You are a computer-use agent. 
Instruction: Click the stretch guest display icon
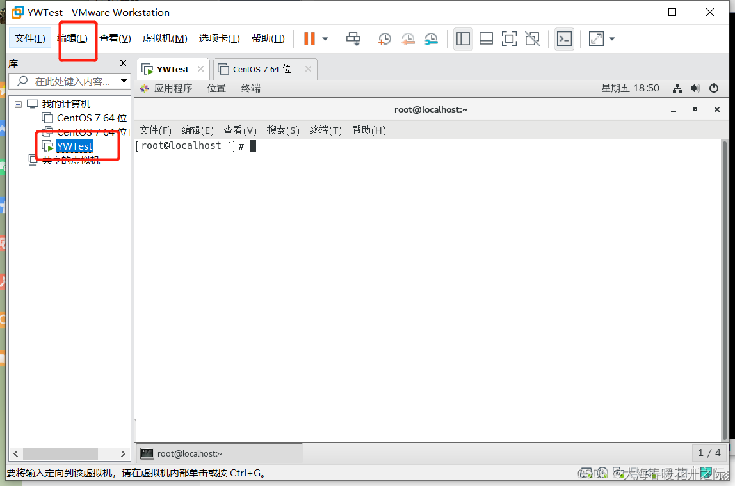596,39
